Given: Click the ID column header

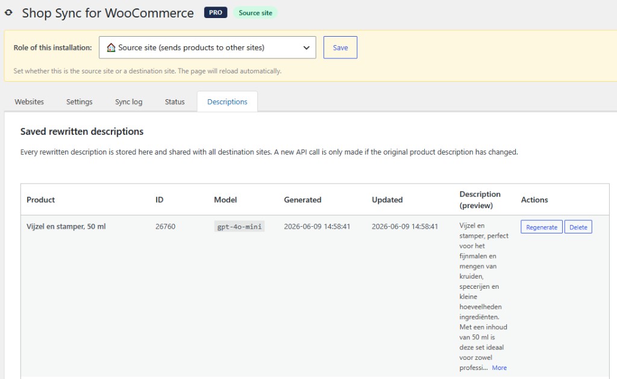Looking at the screenshot, I should point(159,200).
